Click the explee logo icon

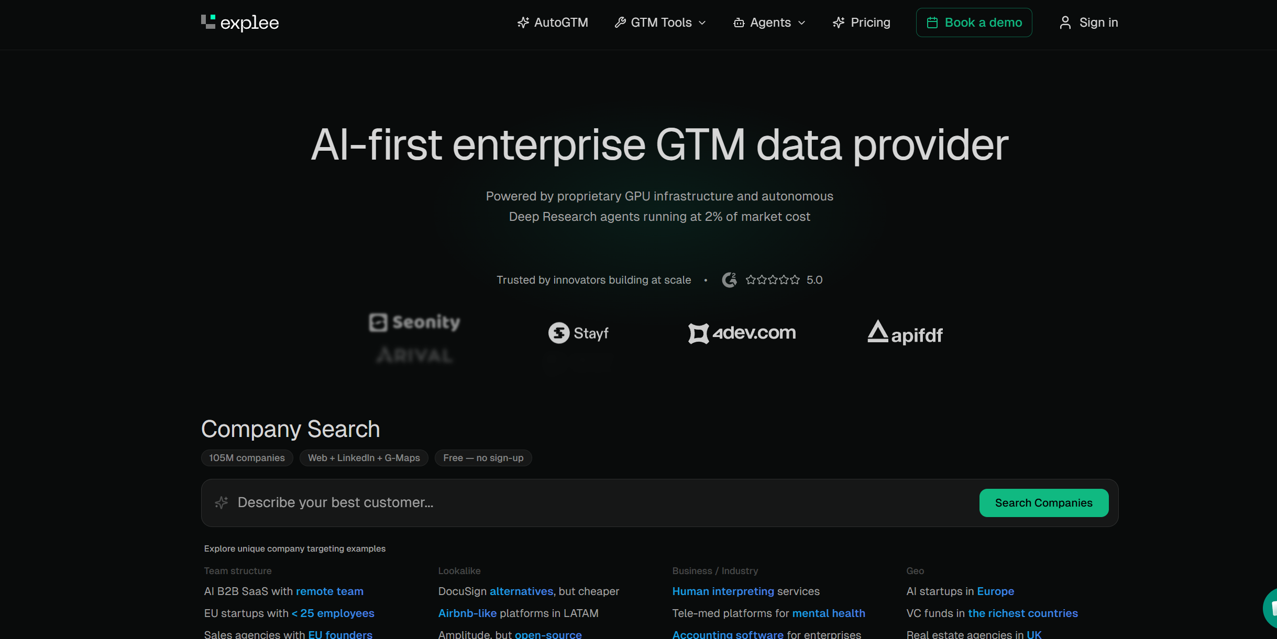point(208,21)
